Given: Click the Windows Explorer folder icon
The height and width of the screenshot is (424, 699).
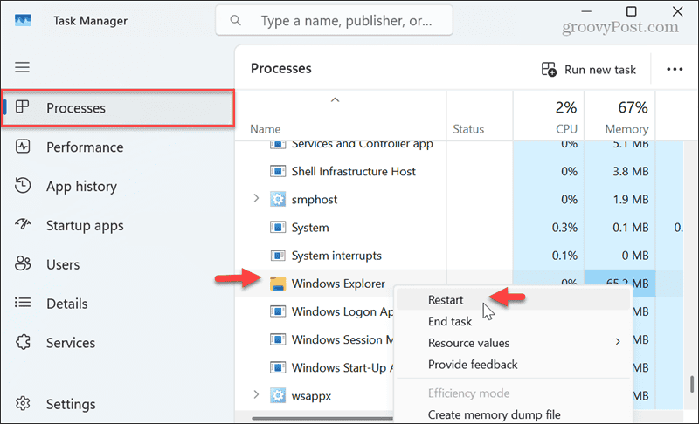Looking at the screenshot, I should pos(278,284).
